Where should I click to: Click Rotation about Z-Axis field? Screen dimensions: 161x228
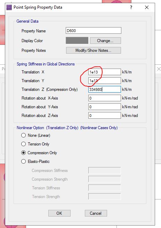104,116
